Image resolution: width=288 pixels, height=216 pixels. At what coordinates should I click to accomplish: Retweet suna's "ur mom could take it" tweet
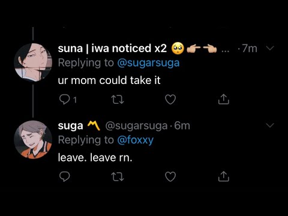click(x=118, y=100)
